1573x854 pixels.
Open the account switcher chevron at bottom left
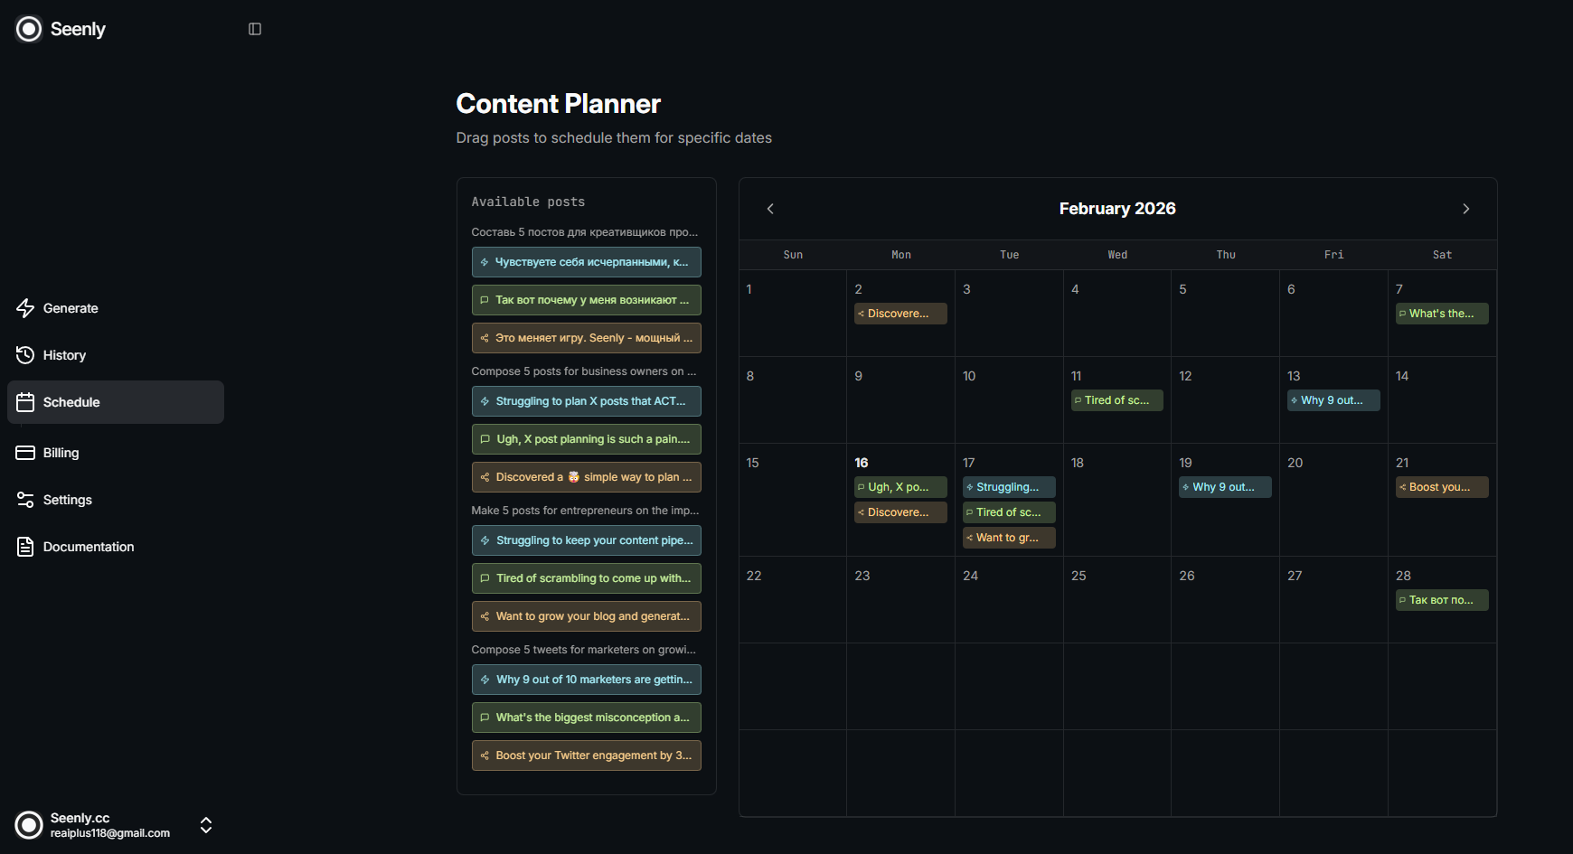[205, 825]
